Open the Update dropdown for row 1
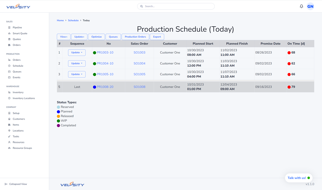The image size is (322, 190). click(77, 53)
